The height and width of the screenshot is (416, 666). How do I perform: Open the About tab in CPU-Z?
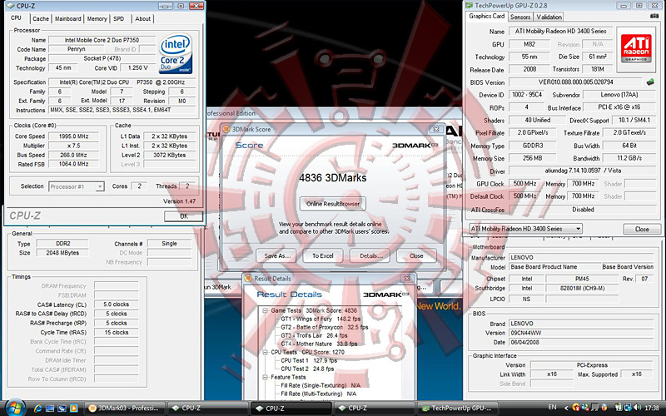pyautogui.click(x=142, y=18)
